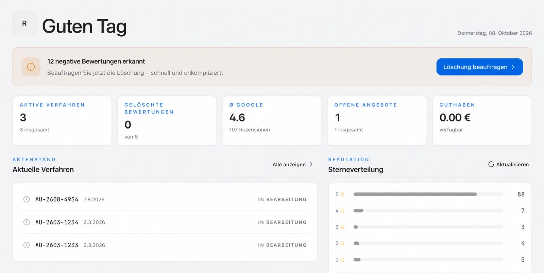Click the star icon in the 3-star row
Image resolution: width=544 pixels, height=273 pixels.
(x=342, y=227)
